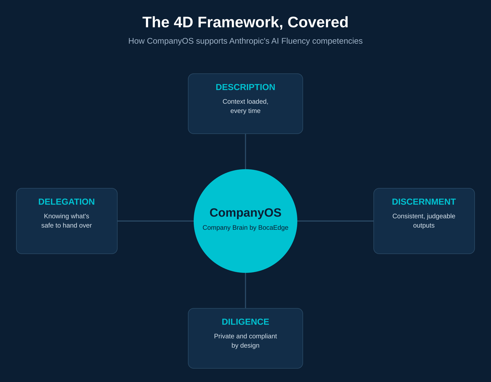Click the subtitle "How CompanyOS supports Anthropic's AI Fluency competencies"
This screenshot has width=491, height=382.
[x=245, y=41]
